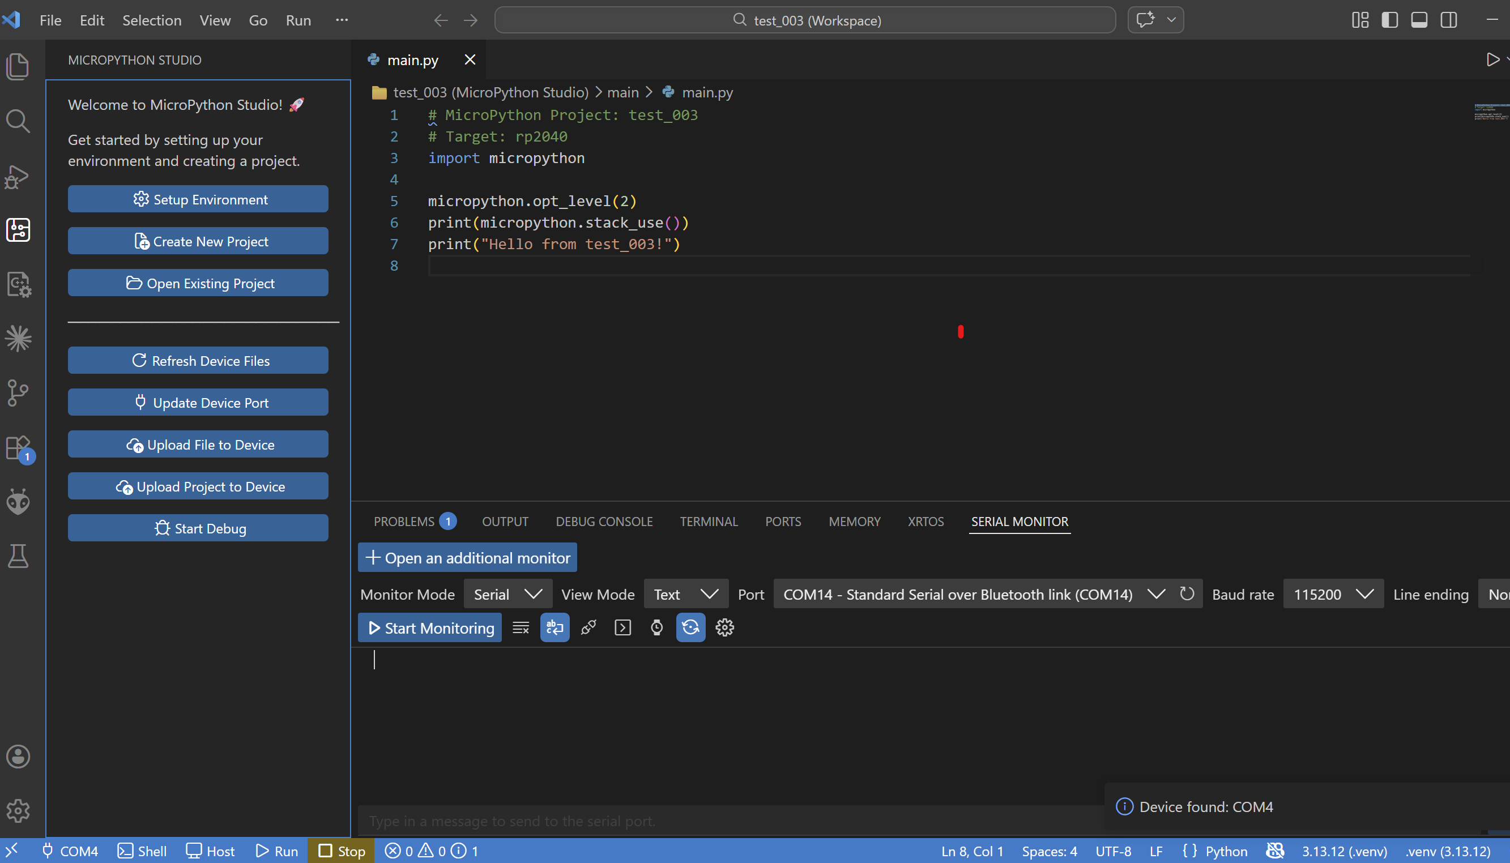Click the plug connection icon in serial monitor
Viewport: 1510px width, 863px height.
pos(588,627)
